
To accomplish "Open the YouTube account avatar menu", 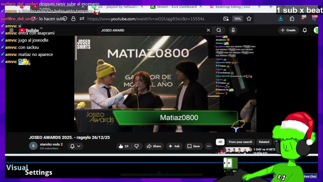I will (316, 30).
